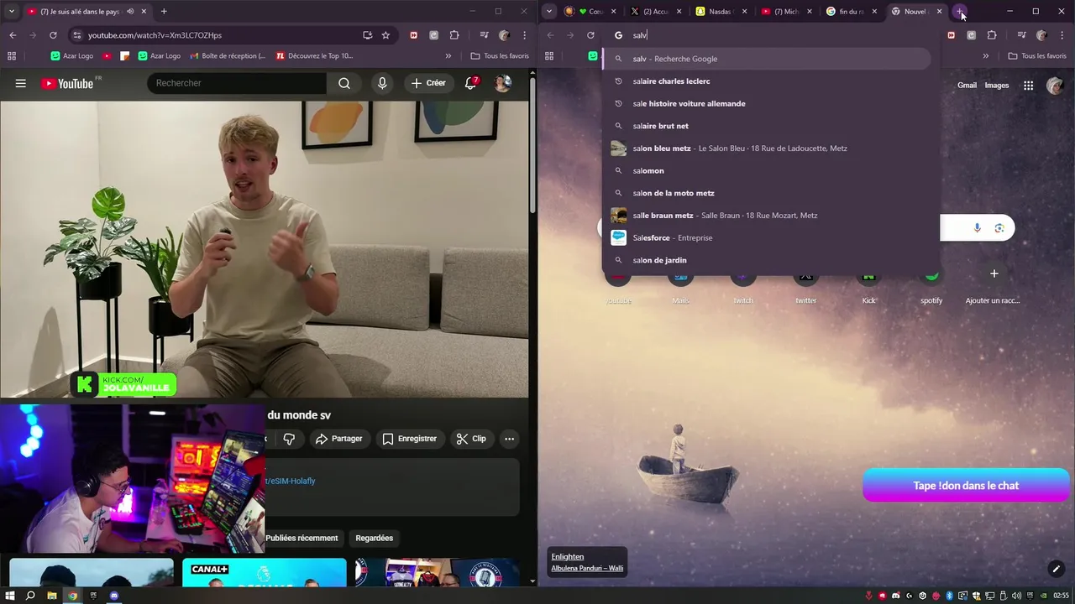Viewport: 1075px width, 604px height.
Task: Open YouTube notifications bell
Action: (471, 83)
